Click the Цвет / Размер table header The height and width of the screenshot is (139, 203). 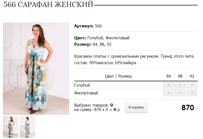[118, 76]
